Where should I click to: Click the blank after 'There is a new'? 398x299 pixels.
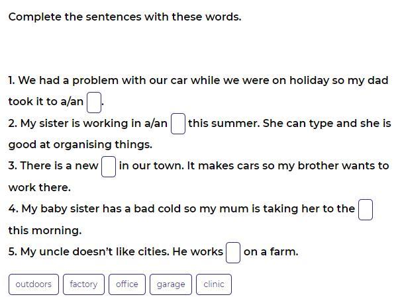pos(109,167)
